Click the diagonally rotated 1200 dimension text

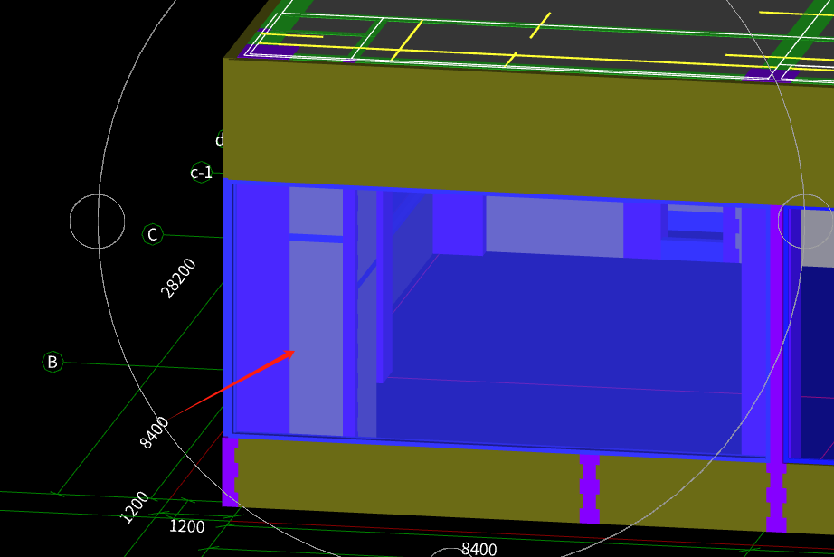(x=135, y=508)
